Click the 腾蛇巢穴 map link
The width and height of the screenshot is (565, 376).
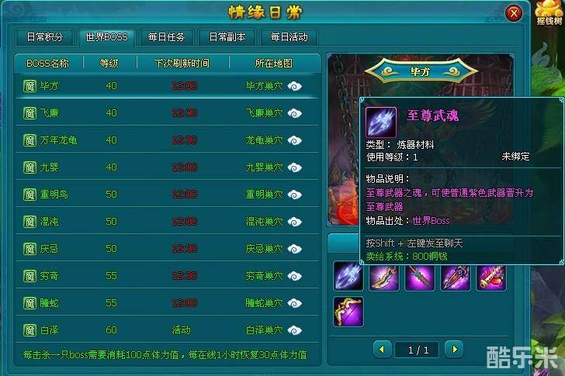pos(264,303)
